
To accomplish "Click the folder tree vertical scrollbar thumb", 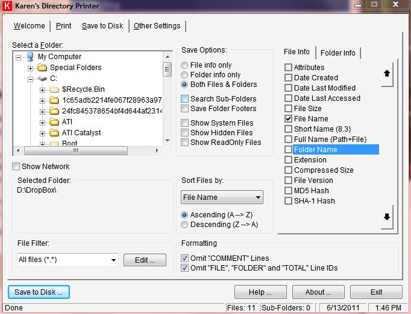I will [x=167, y=69].
